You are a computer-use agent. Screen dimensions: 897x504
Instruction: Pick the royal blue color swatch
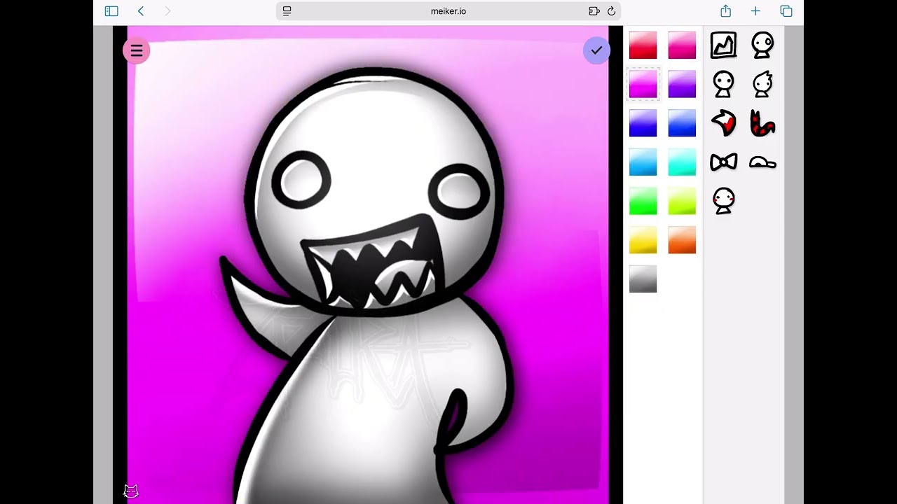click(682, 123)
